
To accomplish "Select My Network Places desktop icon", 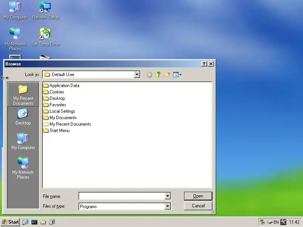I will [x=15, y=39].
